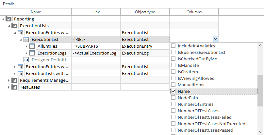Click the AllEntries table icon
This screenshot has width=264, height=135.
(32, 46)
